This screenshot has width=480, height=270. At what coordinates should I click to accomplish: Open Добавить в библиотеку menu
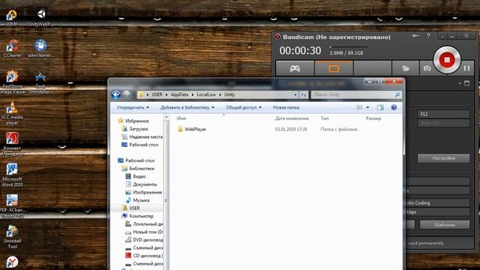[x=187, y=107]
